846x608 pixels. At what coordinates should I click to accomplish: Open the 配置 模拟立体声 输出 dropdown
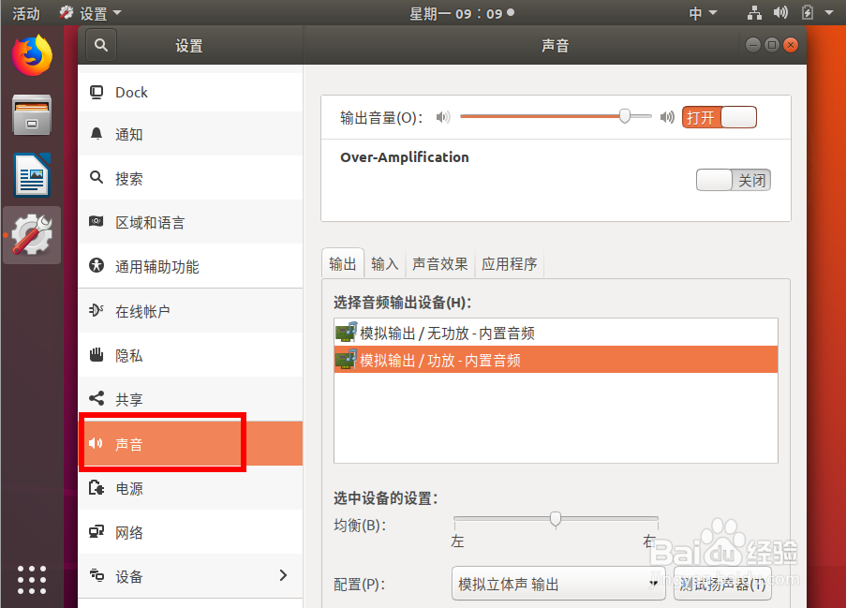tap(558, 584)
